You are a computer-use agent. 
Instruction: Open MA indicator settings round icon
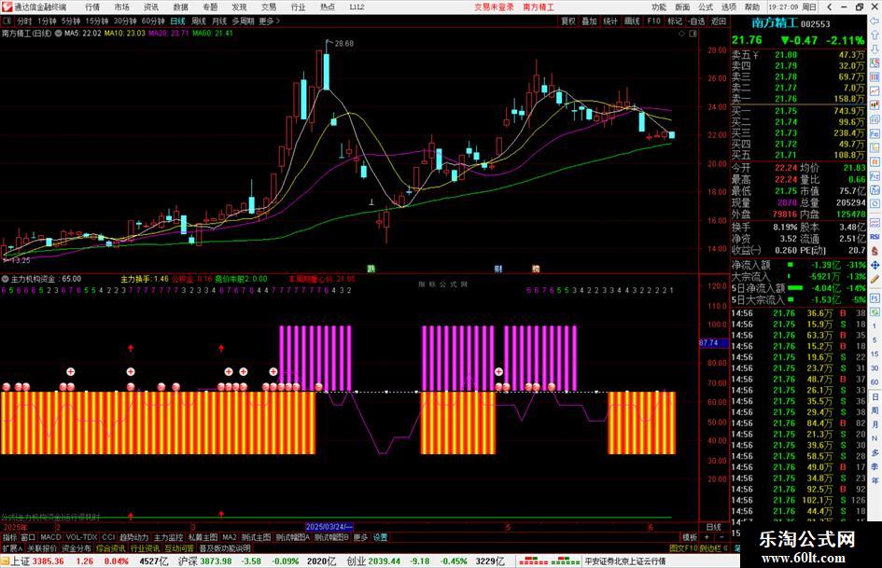pos(58,34)
